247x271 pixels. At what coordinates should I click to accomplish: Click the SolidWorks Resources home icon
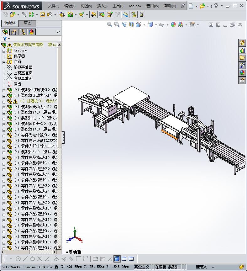[x=242, y=43]
